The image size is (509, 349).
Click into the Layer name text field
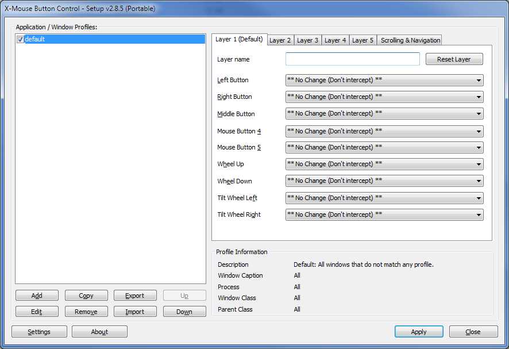pos(352,59)
